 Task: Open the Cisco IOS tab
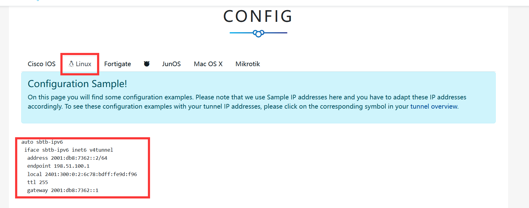[x=42, y=64]
